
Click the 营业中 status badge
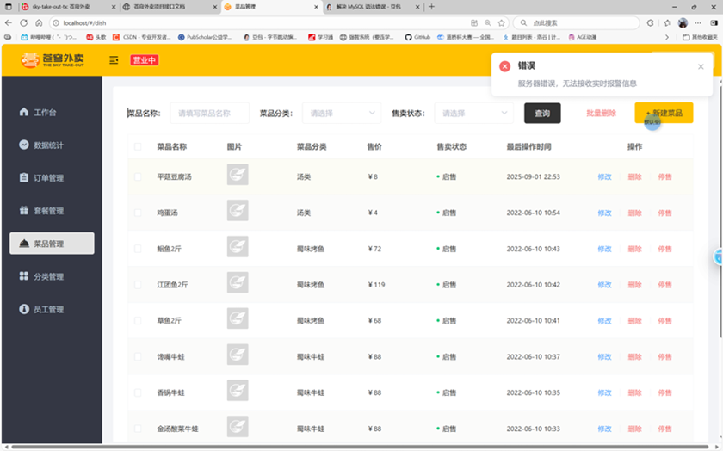(145, 60)
